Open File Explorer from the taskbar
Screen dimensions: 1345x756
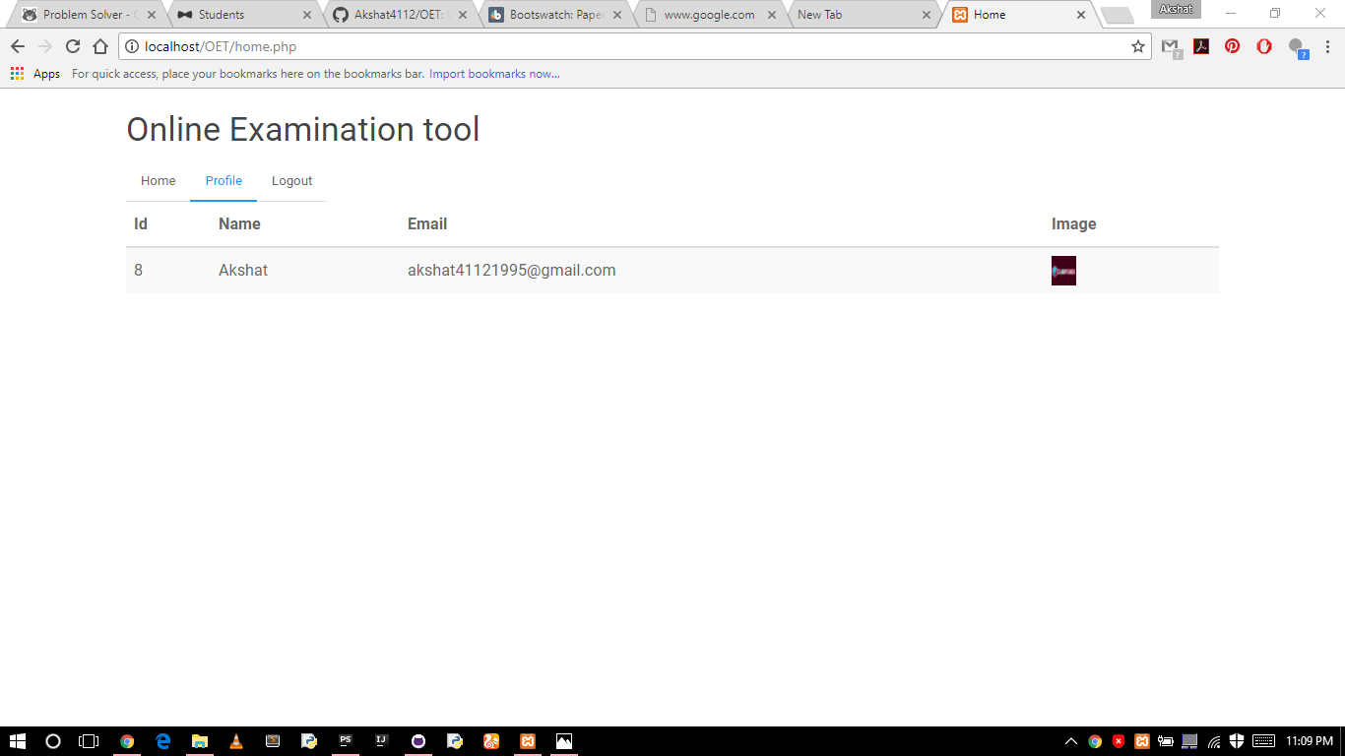[200, 741]
